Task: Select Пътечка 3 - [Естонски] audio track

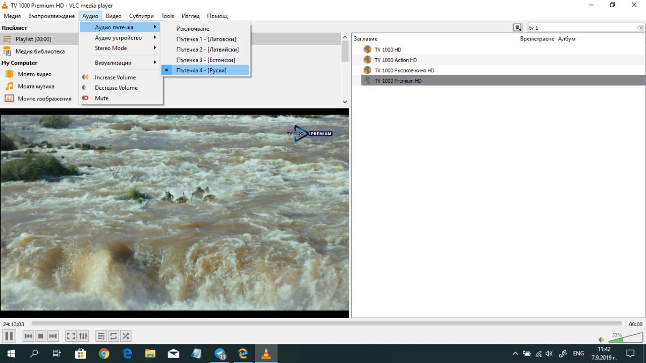Action: [205, 60]
